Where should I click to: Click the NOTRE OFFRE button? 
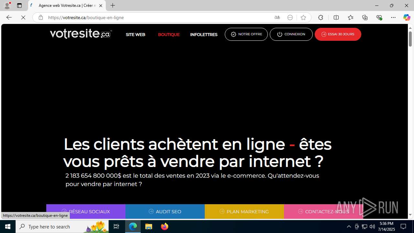point(246,34)
